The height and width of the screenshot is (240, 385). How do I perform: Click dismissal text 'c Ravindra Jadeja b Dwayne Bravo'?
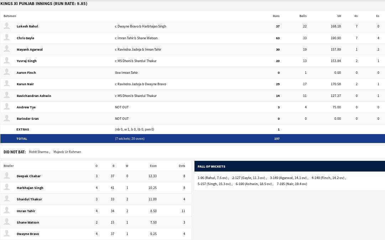click(x=140, y=84)
